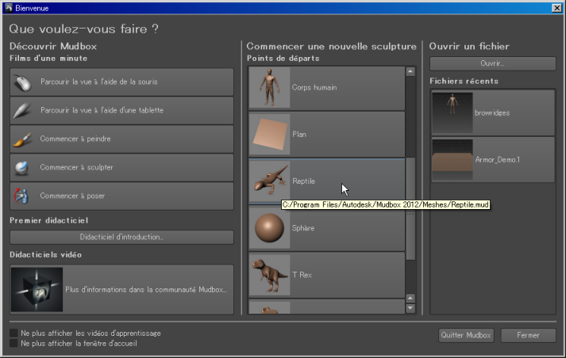The image size is (566, 358).
Task: Choose the Plan label
Action: coord(299,135)
